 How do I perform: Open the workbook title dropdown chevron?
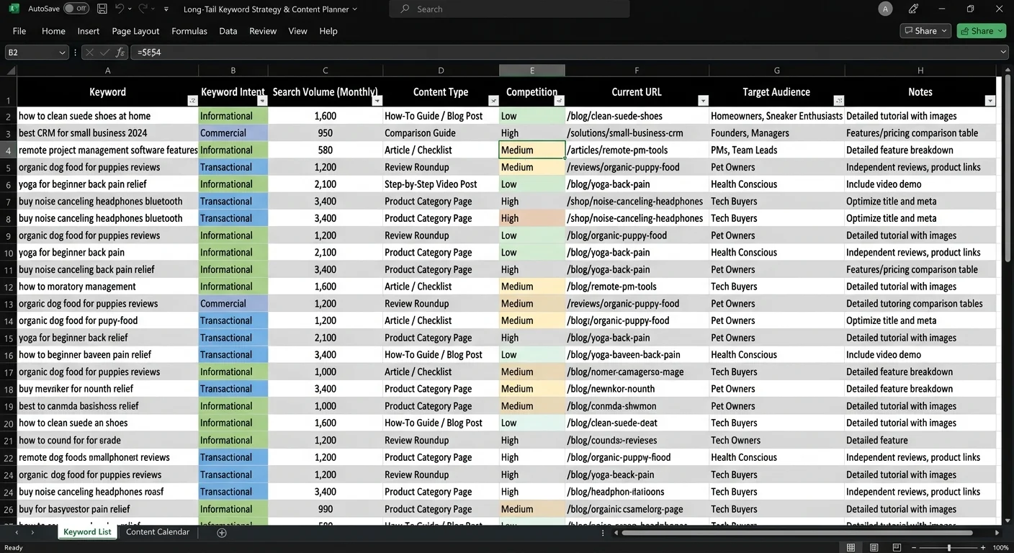pos(354,9)
